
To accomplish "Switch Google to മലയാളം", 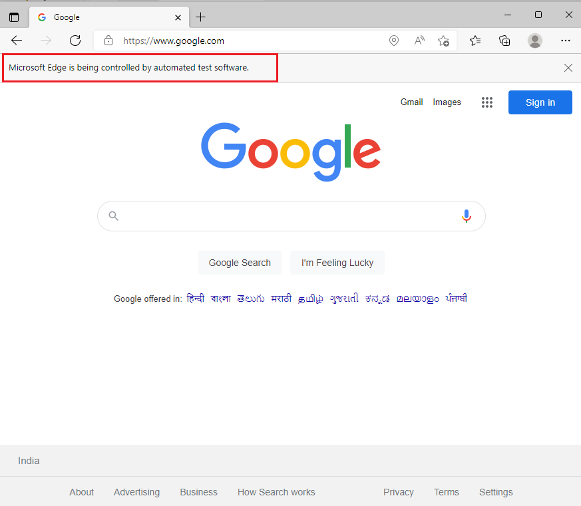I will 417,299.
